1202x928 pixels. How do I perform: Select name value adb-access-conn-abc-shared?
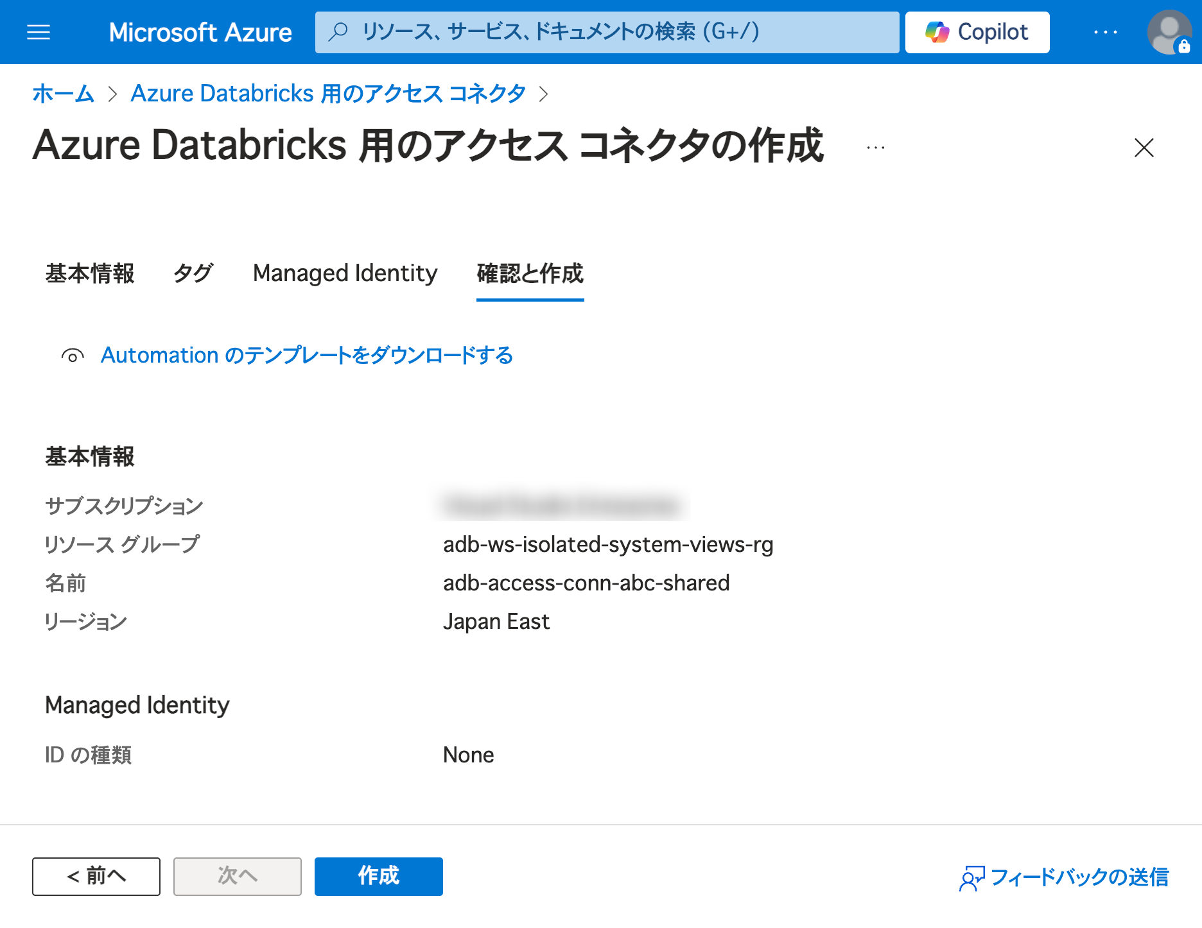[x=586, y=583]
